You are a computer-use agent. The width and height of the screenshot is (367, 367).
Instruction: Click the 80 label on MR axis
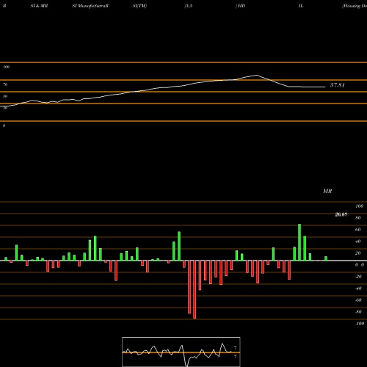(x=358, y=218)
